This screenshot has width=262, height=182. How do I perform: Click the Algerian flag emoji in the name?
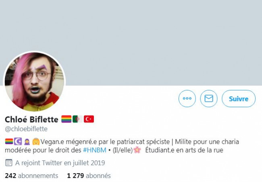(x=77, y=119)
